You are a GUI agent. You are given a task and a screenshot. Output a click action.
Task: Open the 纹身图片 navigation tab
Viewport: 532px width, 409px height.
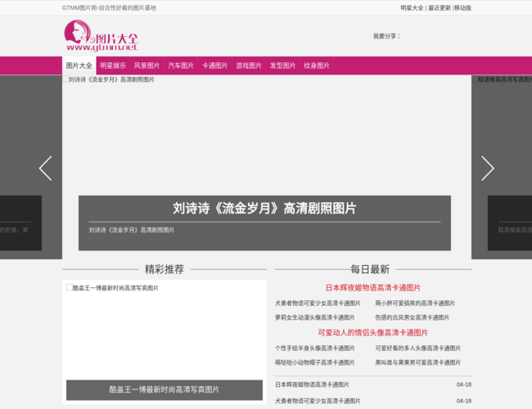coord(317,65)
